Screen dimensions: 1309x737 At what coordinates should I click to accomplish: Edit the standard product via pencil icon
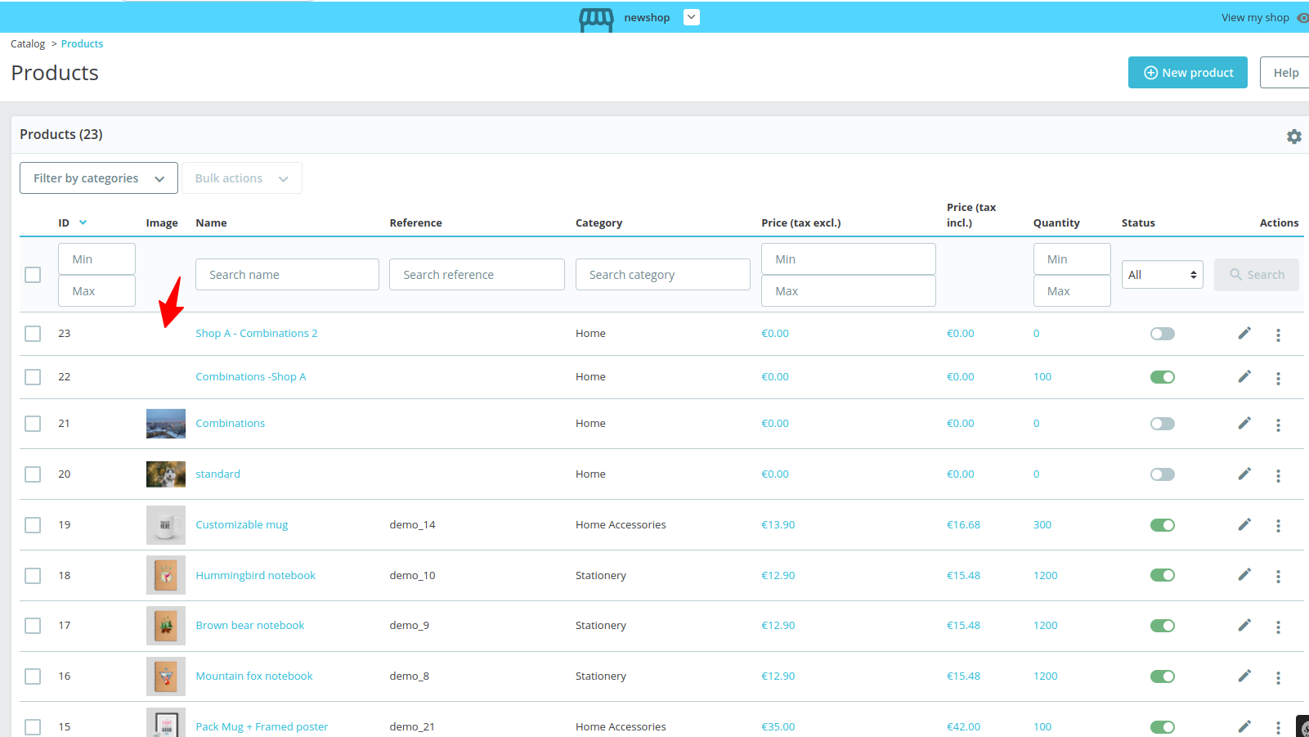(x=1244, y=474)
